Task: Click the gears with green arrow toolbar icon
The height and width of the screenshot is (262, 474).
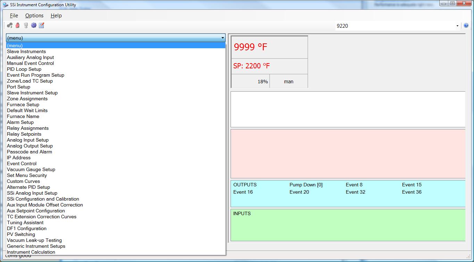Action: click(x=10, y=25)
